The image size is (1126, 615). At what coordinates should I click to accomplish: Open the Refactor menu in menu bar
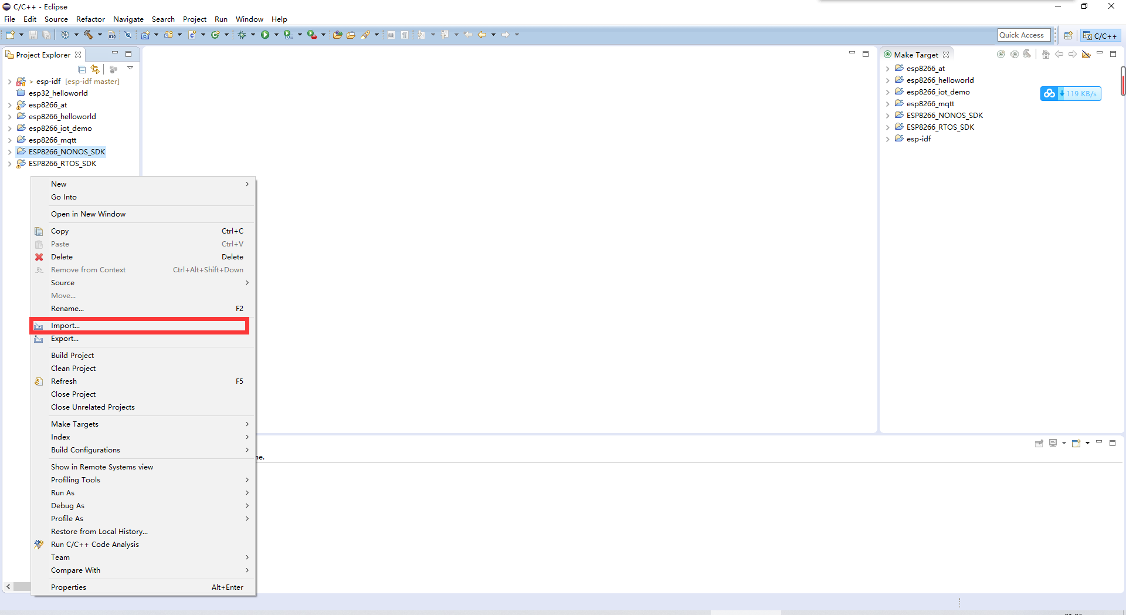pos(90,19)
